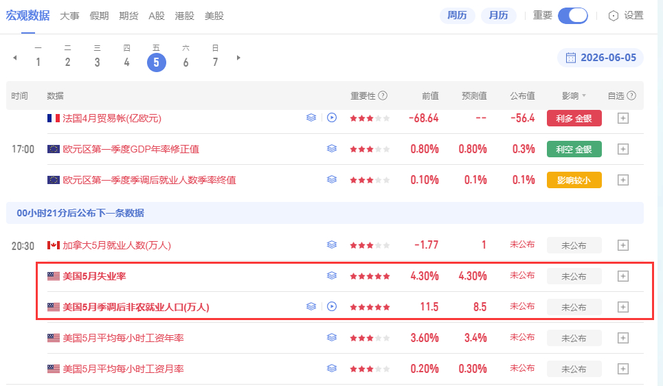Toggle the 重要 switch off
663x386 pixels.
[x=573, y=16]
